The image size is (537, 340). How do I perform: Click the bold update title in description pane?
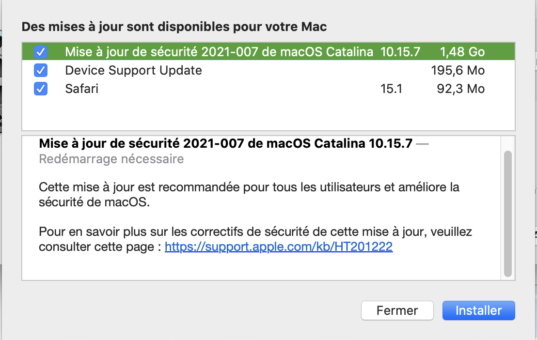pyautogui.click(x=225, y=144)
